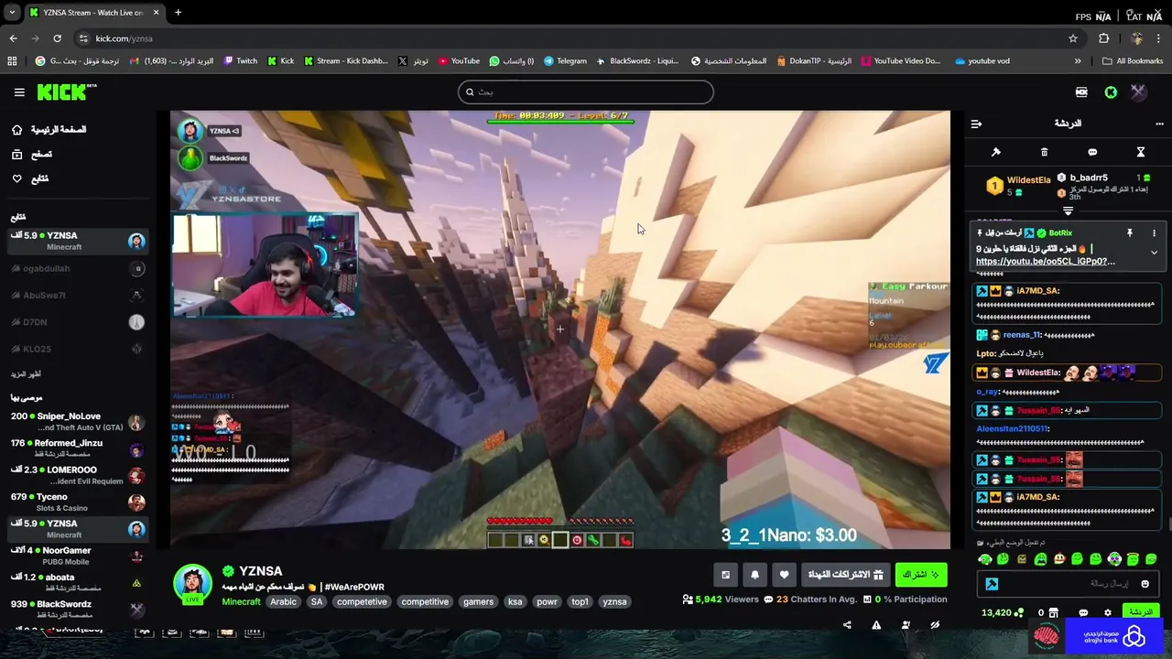Toggle slow mode hourglass icon
The width and height of the screenshot is (1172, 659).
[1141, 152]
